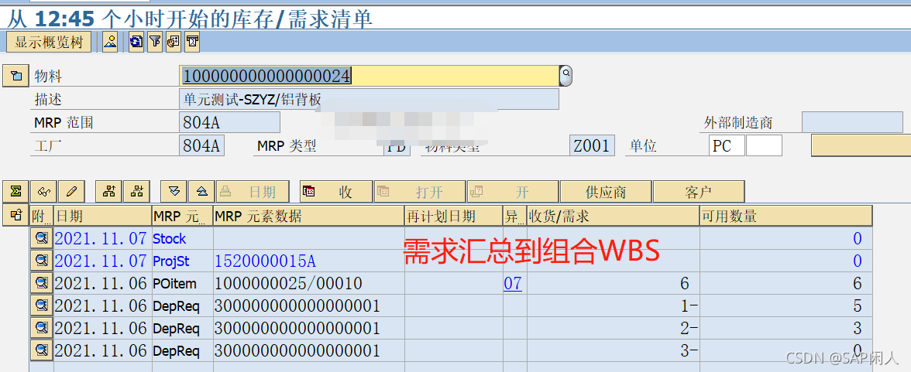Click the glasses display element icon
Screen dimensions: 911x372
point(43,192)
